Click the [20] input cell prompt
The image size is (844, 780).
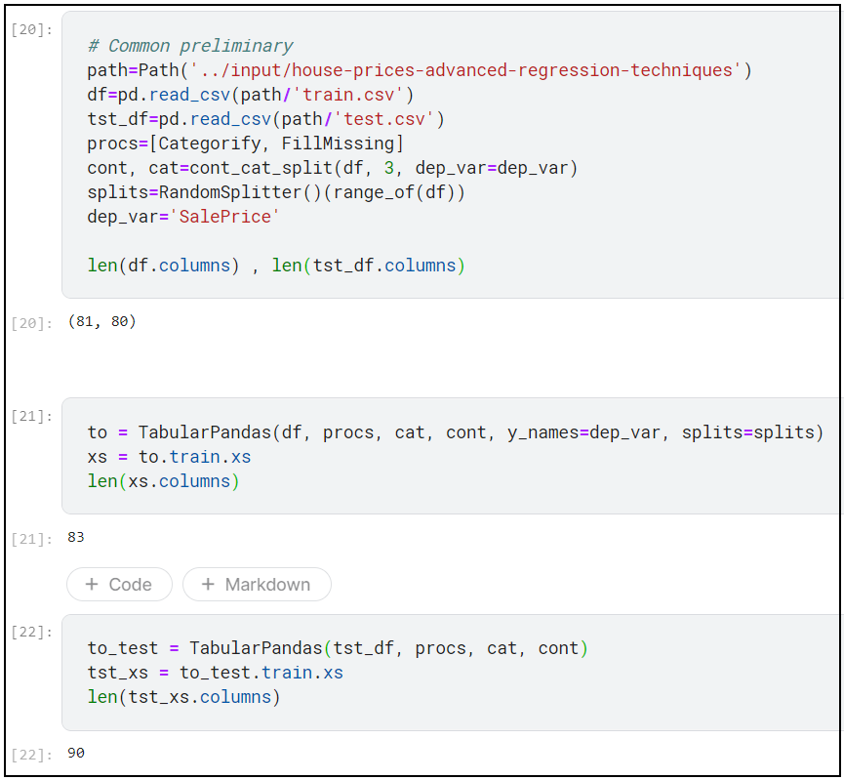pos(32,29)
